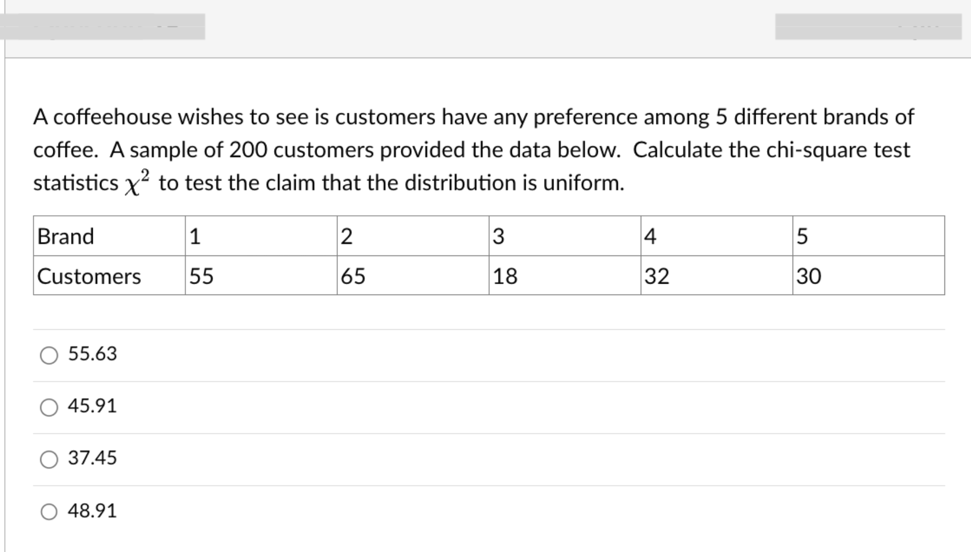The image size is (971, 552).
Task: Click brand column header 4
Action: (717, 236)
